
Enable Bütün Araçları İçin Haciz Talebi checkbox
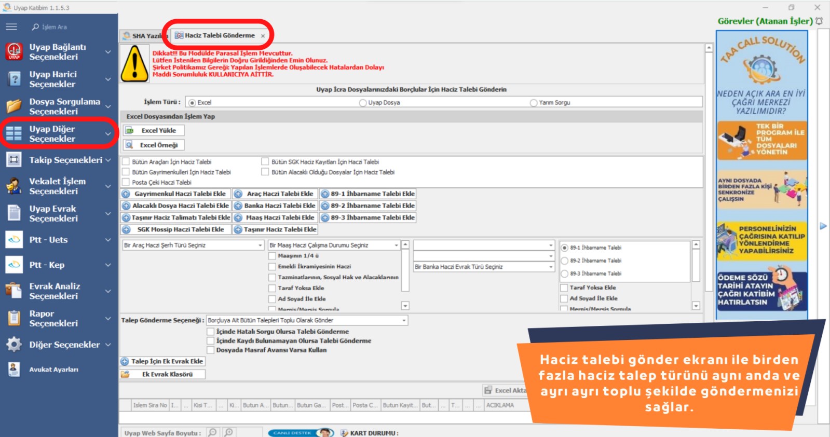point(126,162)
